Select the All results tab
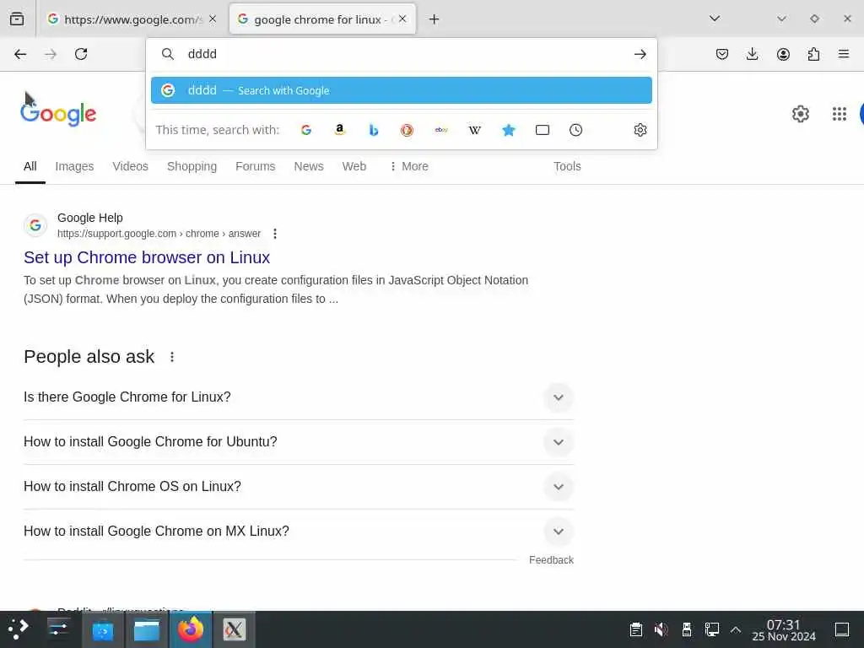This screenshot has width=864, height=648. 30,166
